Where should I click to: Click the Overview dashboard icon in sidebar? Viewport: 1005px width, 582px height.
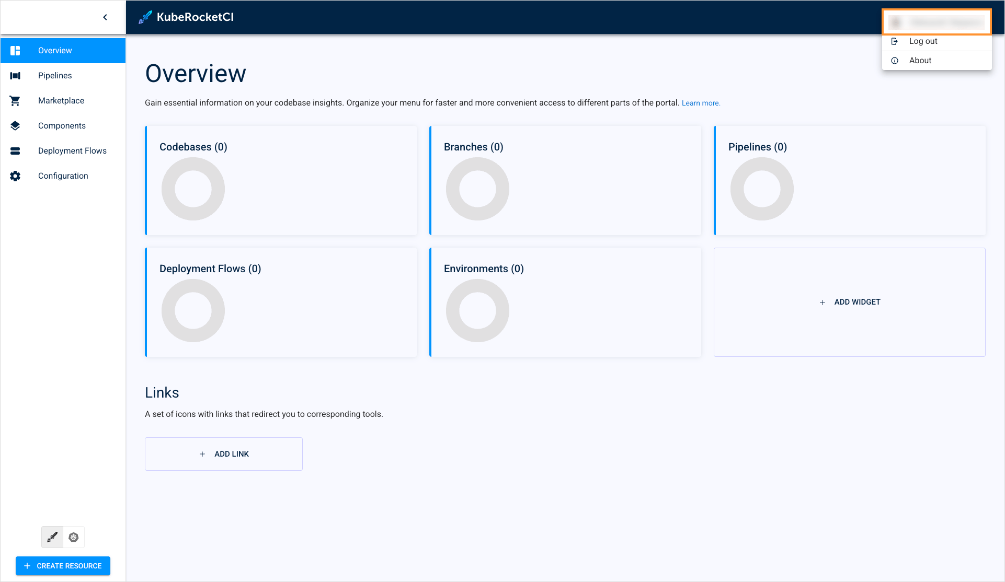point(15,51)
